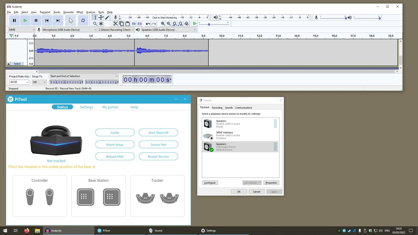Switch to Communications tab in Sound dialog
This screenshot has height=235, width=418.
click(244, 108)
